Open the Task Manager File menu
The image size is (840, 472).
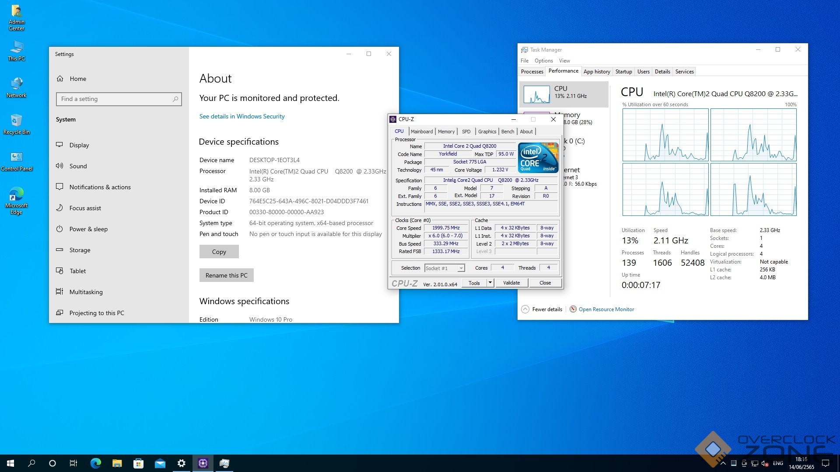click(525, 61)
